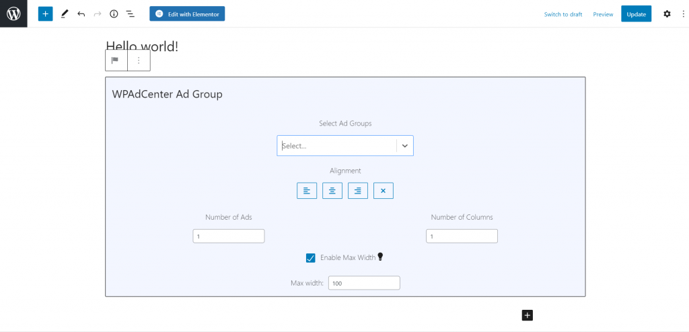The height and width of the screenshot is (332, 689).
Task: Click the Update button
Action: (x=636, y=14)
